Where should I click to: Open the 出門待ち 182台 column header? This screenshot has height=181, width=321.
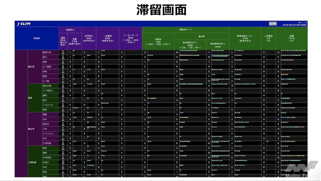(89, 38)
